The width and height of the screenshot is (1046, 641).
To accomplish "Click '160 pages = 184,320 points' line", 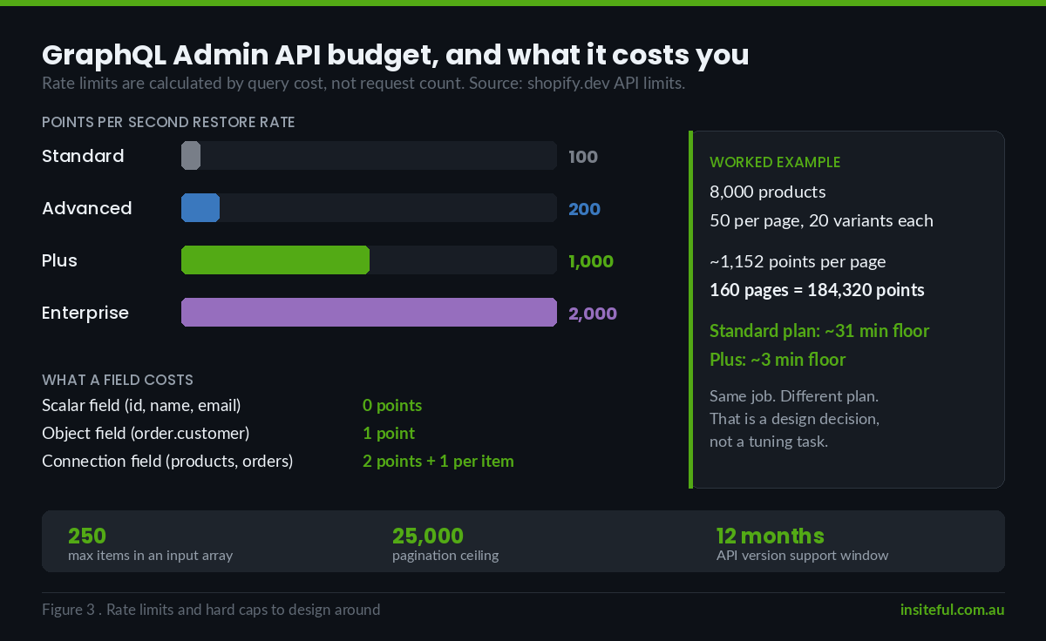I will [x=817, y=290].
